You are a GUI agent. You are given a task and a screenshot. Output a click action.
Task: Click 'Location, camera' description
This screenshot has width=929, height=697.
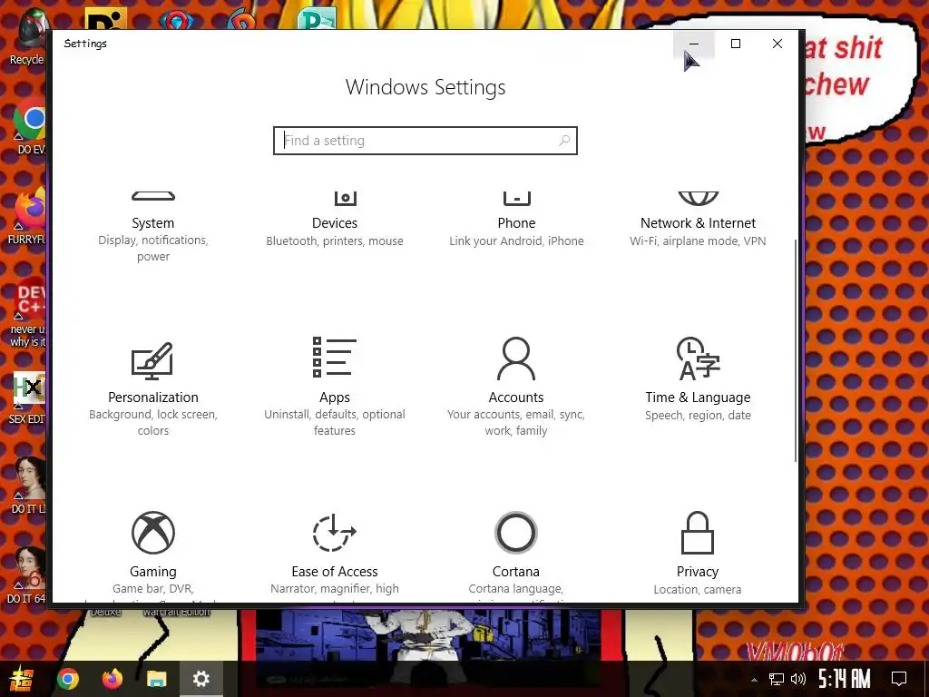click(x=698, y=589)
